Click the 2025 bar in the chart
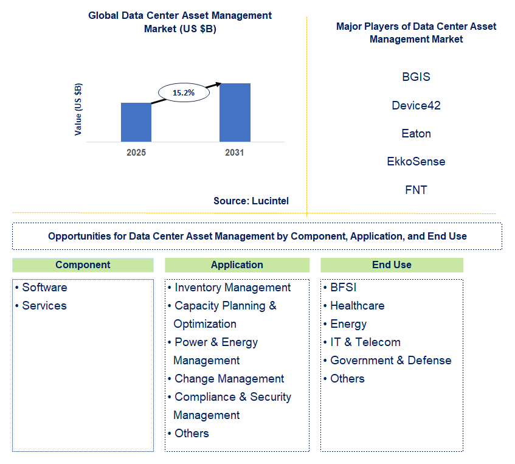The image size is (515, 464). click(136, 122)
